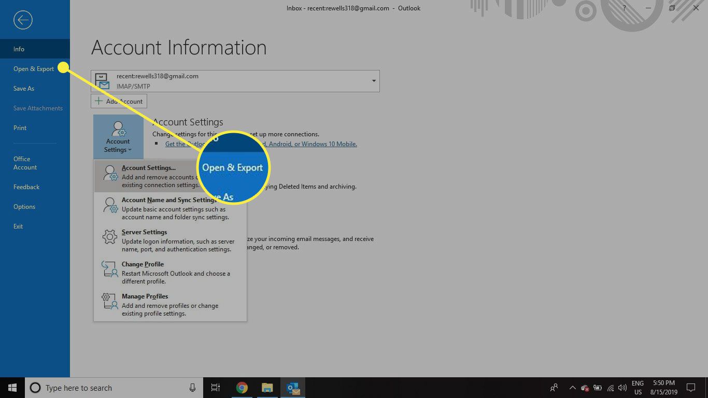Open the Action Center notifications icon
708x398 pixels.
[690, 388]
